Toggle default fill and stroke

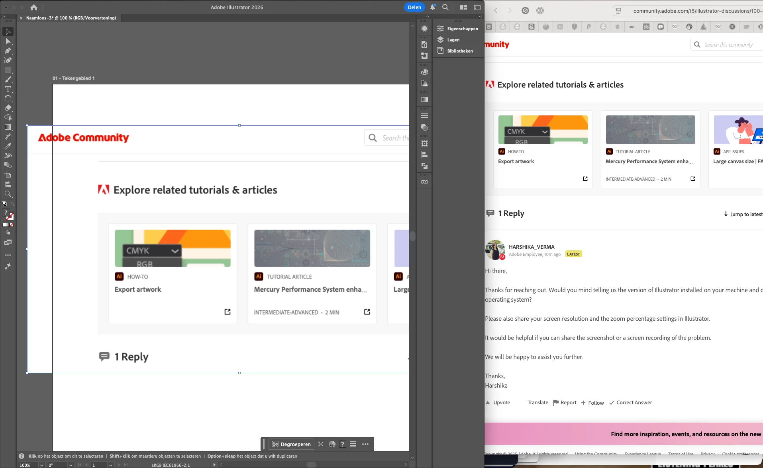(4, 204)
